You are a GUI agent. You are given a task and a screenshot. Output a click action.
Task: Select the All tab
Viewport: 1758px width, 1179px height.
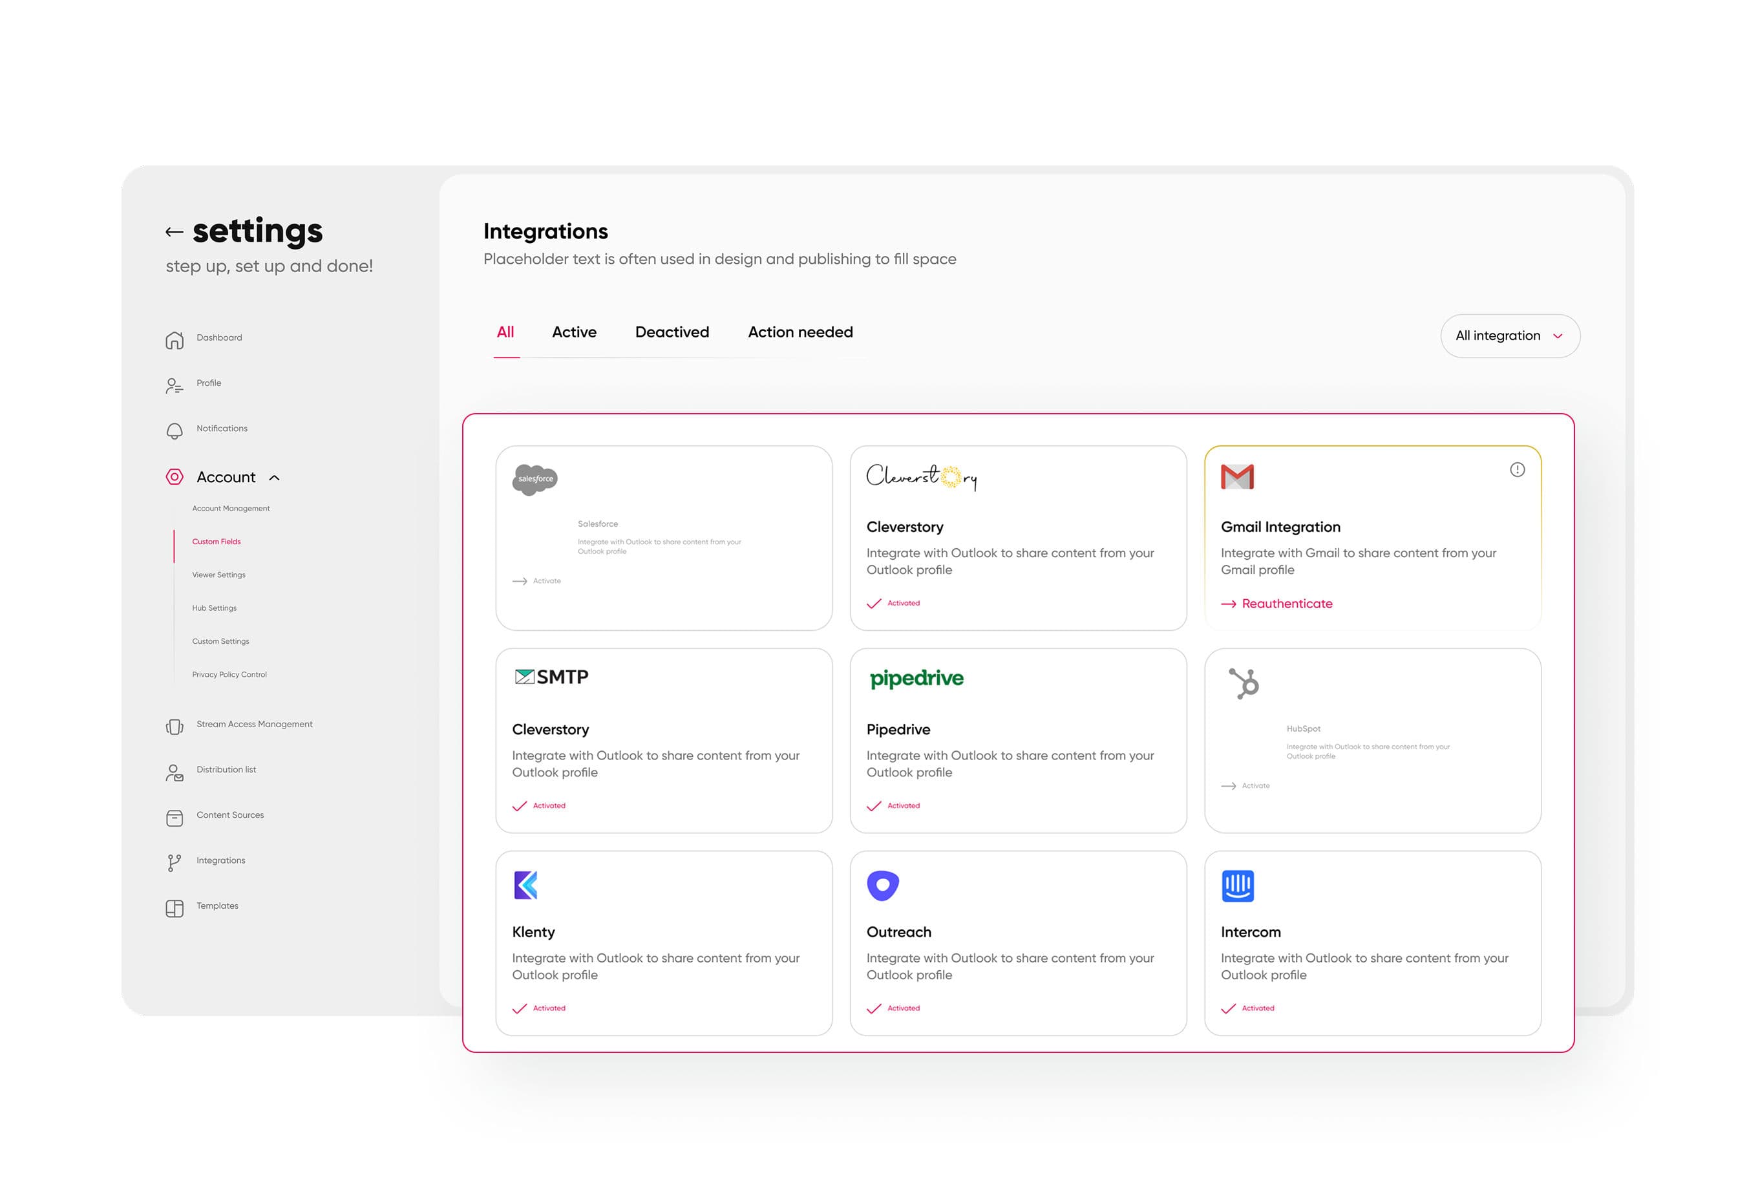[505, 332]
